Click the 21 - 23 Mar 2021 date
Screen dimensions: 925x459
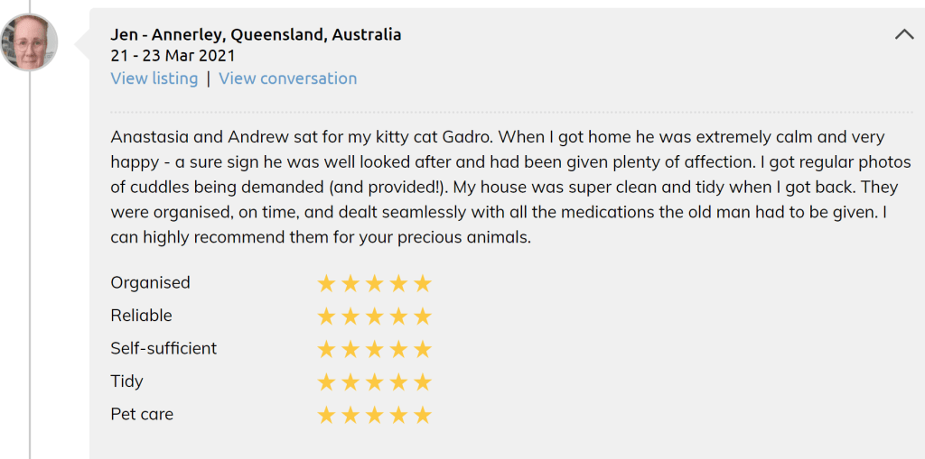pos(173,56)
